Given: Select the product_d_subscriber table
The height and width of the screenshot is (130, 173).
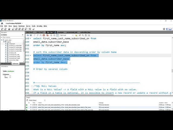Looking at the screenshot, I should click(15, 51).
